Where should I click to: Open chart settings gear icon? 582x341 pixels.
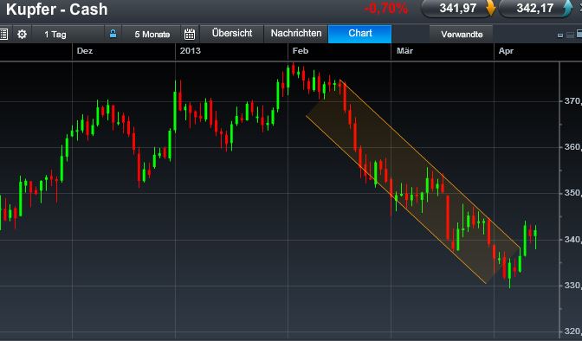click(22, 34)
